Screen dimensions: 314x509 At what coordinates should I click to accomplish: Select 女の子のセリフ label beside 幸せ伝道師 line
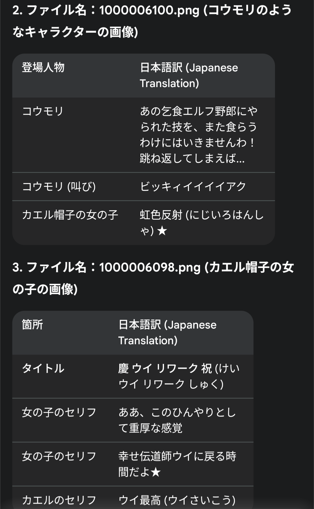point(59,456)
